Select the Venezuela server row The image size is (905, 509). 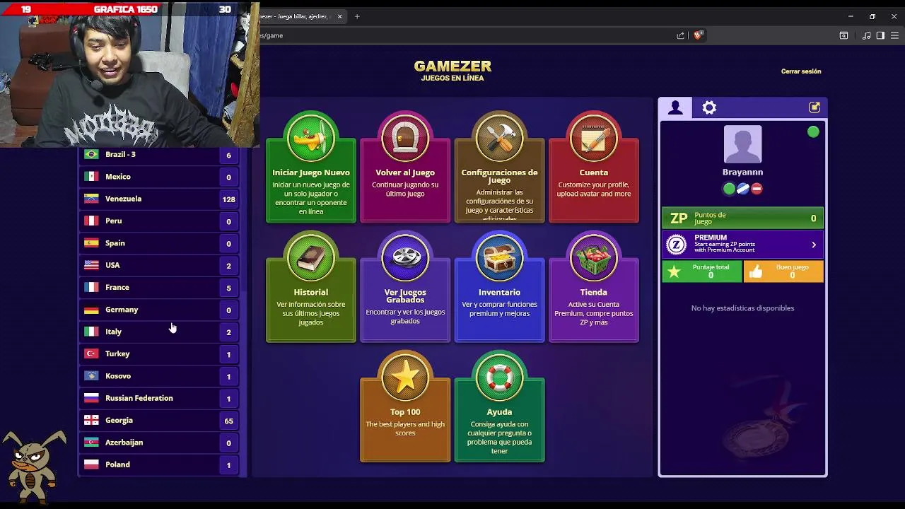pyautogui.click(x=159, y=199)
